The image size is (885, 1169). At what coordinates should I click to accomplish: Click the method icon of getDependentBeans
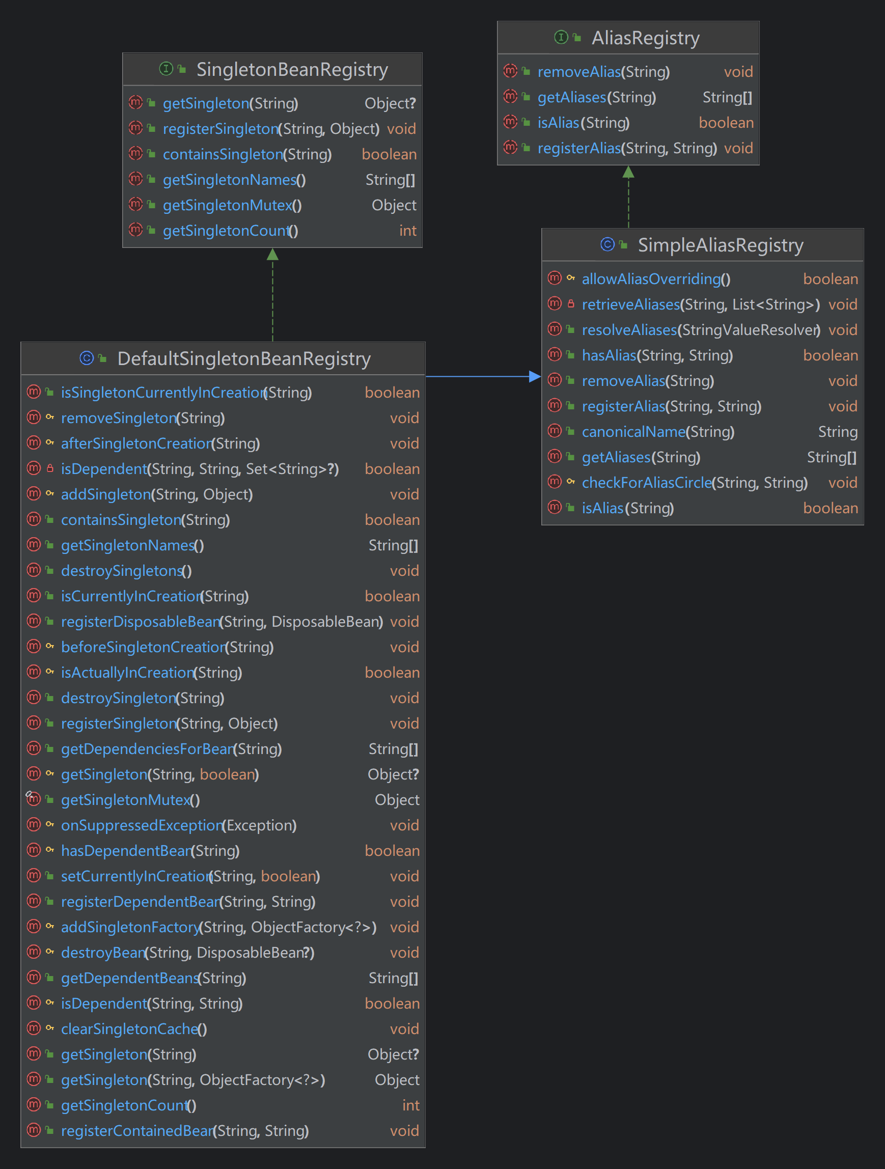coord(34,977)
